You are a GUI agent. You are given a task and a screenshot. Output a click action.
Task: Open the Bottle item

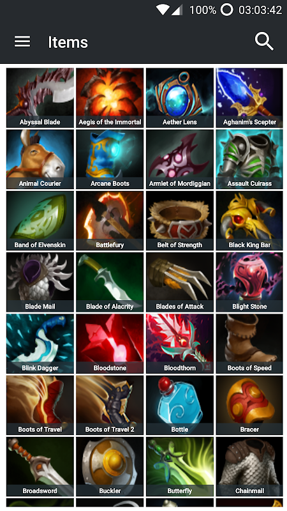point(180,405)
